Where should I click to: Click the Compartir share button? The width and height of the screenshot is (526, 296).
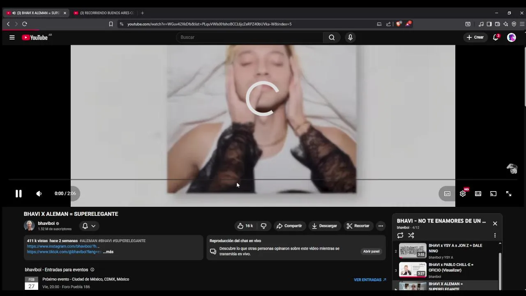pyautogui.click(x=289, y=226)
